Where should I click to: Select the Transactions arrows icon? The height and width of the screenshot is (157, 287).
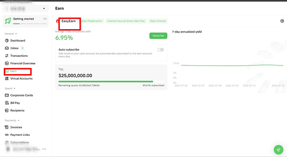click(x=7, y=56)
